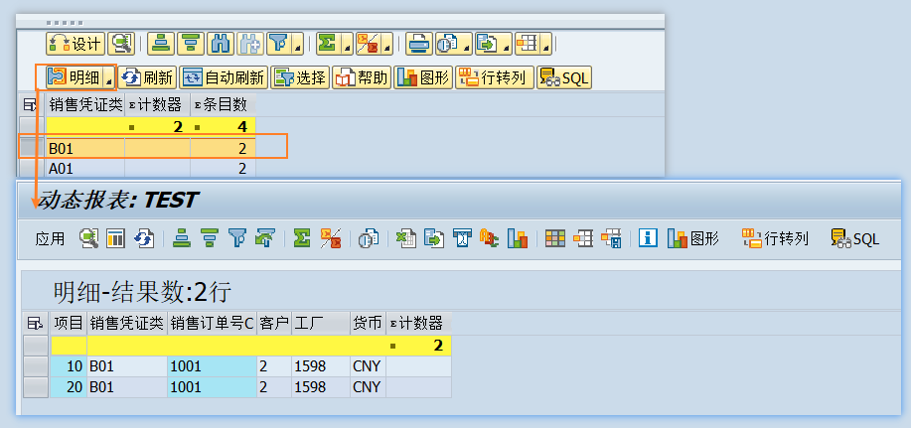Image resolution: width=911 pixels, height=428 pixels.
Task: Set a filter in the upper toolbar
Action: coord(279,44)
